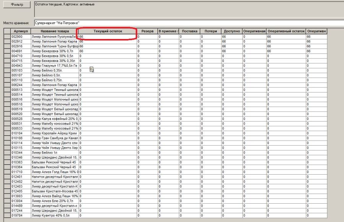Select article cell 006244
The width and height of the screenshot is (344, 222).
[x=21, y=85]
